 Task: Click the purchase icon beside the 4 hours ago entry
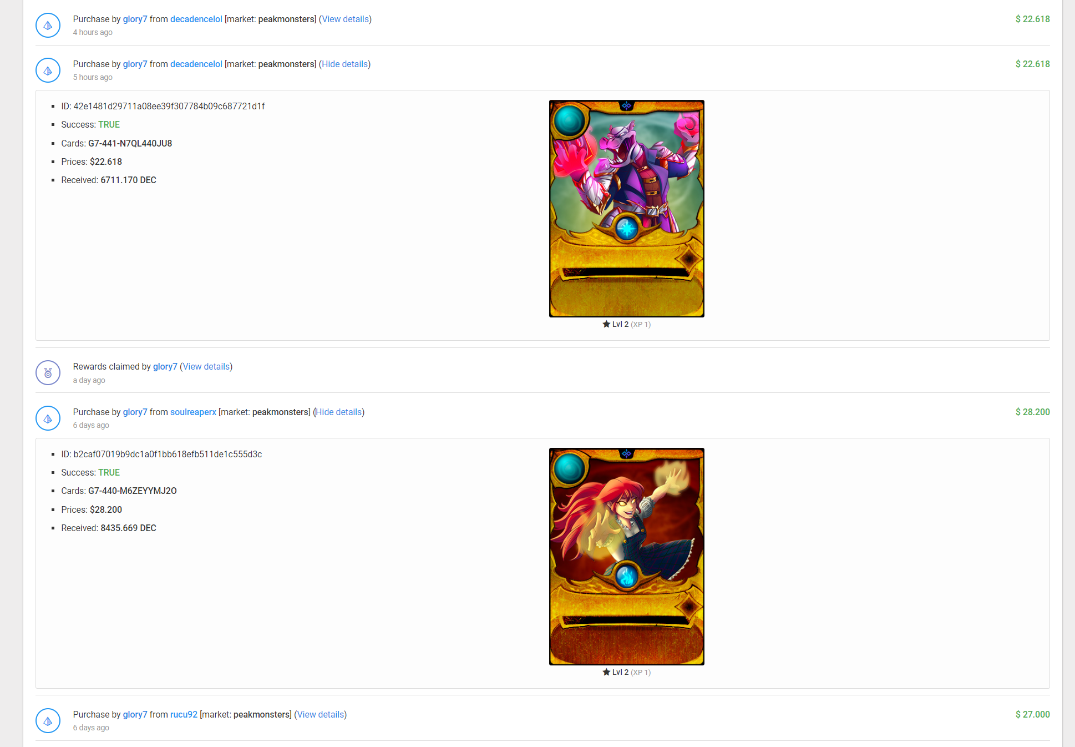[x=48, y=26]
